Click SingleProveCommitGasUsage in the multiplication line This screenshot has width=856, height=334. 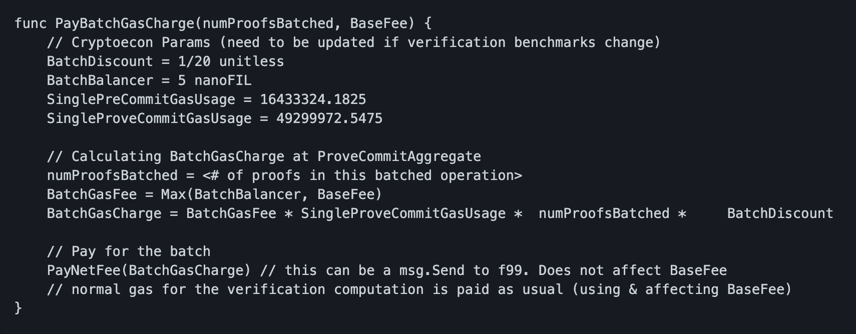(x=403, y=213)
